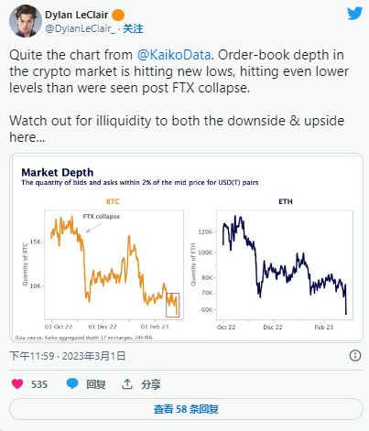Screen dimensions: 369x431
Task: Click the orange verified badge
Action: coord(118,16)
